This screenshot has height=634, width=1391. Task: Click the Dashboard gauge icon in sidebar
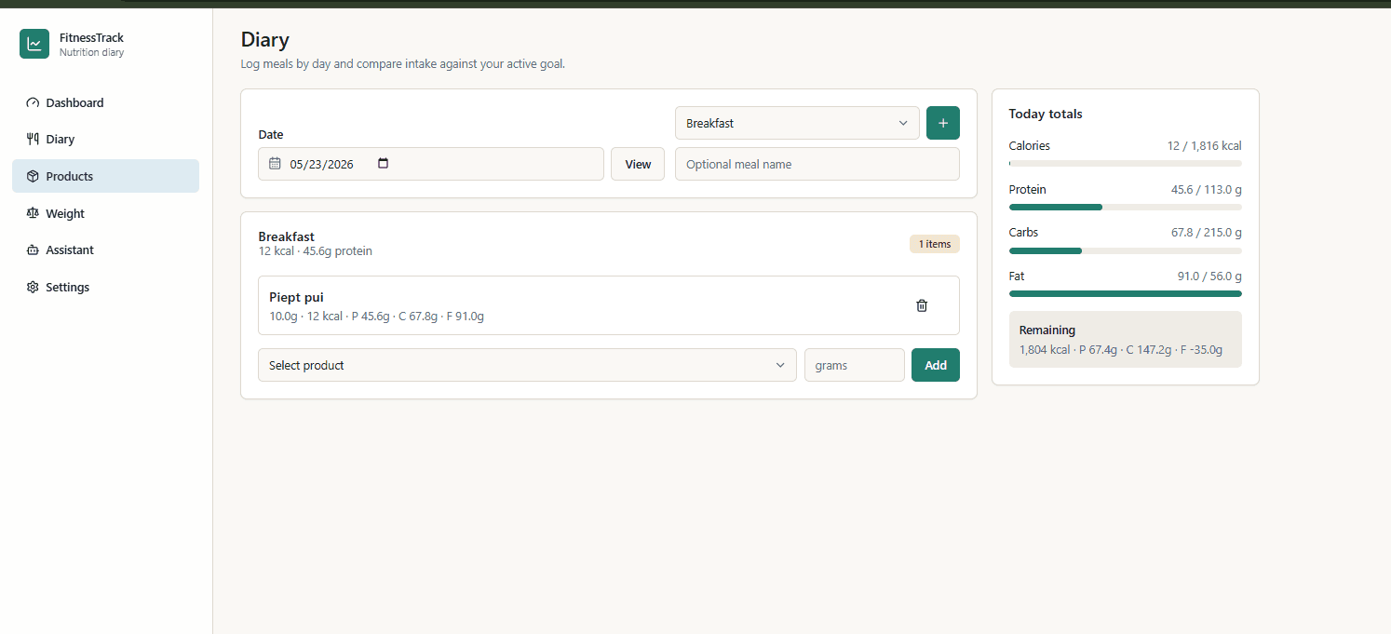(33, 103)
